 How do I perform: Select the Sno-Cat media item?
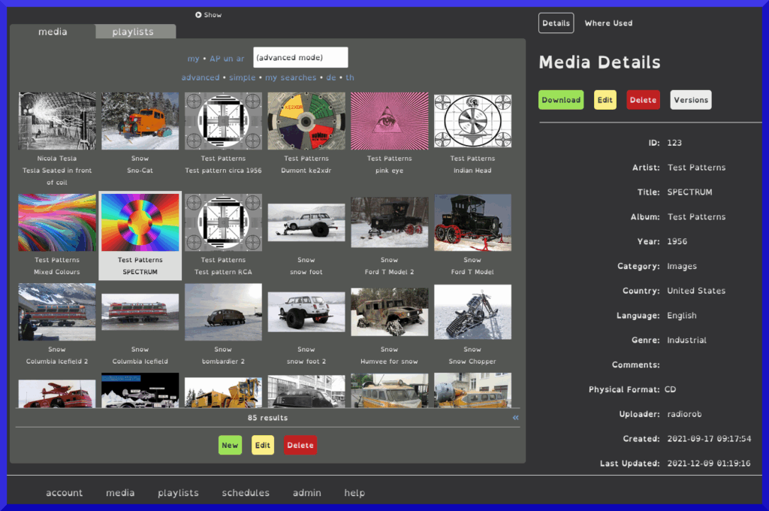pos(140,120)
